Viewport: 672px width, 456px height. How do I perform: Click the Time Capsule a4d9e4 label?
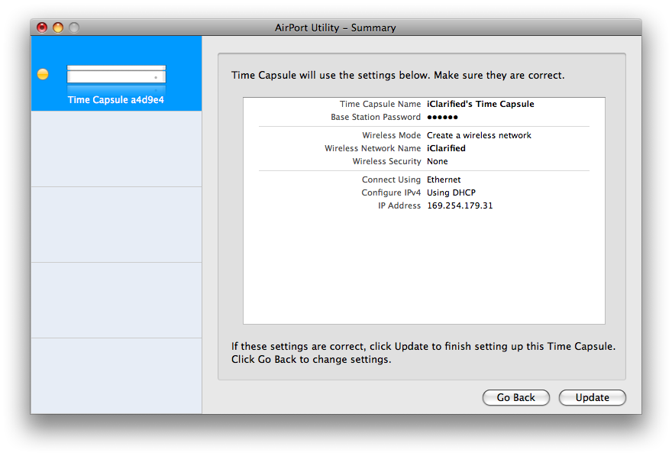pyautogui.click(x=116, y=100)
